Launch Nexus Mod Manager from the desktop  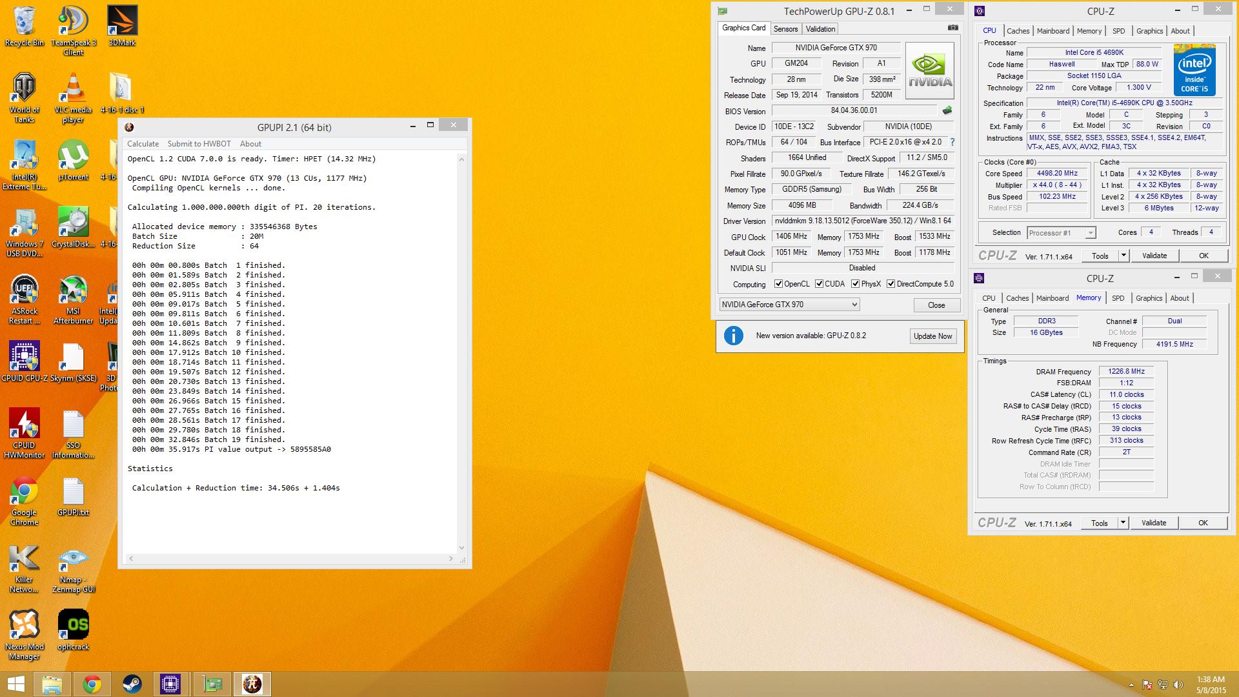[25, 635]
